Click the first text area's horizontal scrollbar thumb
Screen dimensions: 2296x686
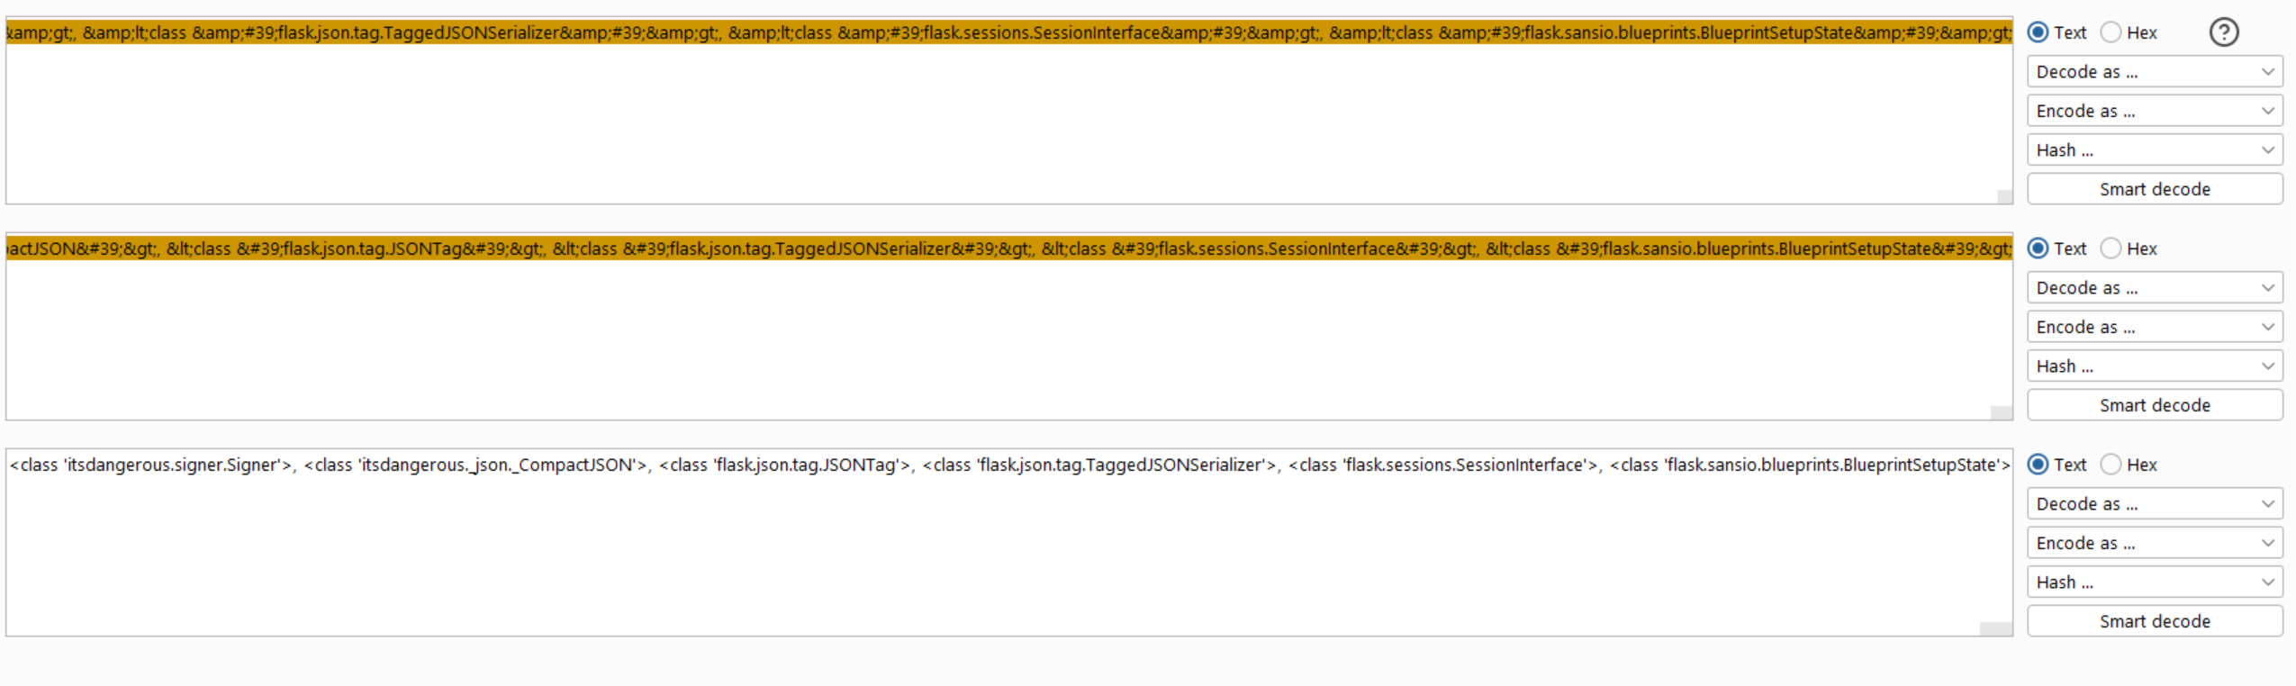click(x=2004, y=197)
